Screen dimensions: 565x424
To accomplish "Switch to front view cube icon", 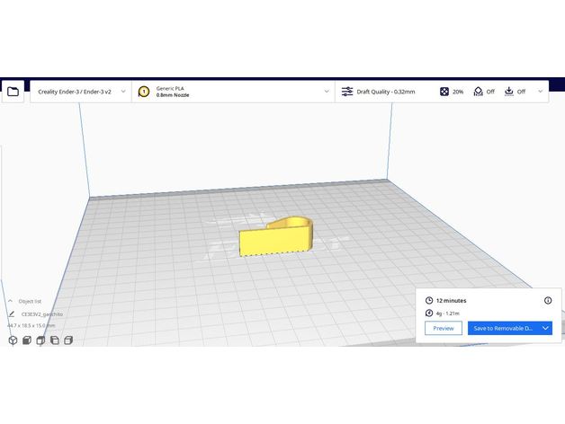I will 27,340.
